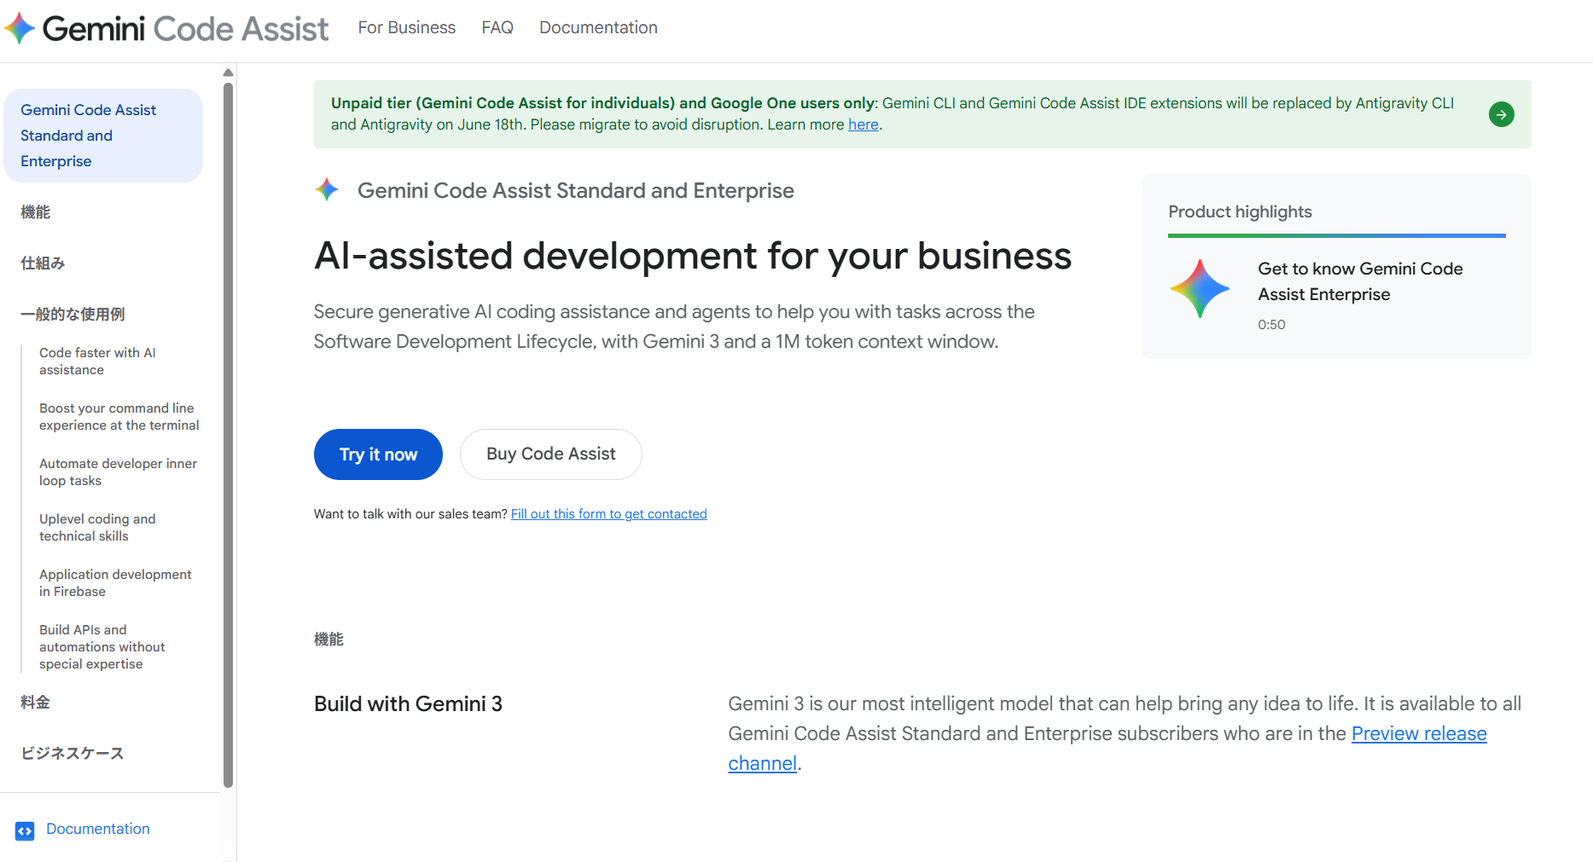
Task: Go to the 料金 sidebar section
Action: tap(35, 703)
